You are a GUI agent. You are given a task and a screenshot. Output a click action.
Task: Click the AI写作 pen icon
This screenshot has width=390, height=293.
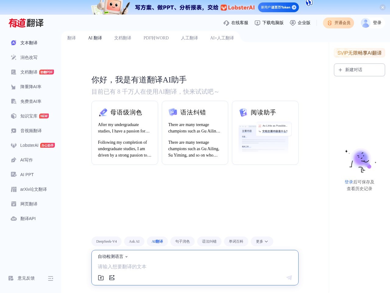[x=13, y=160]
